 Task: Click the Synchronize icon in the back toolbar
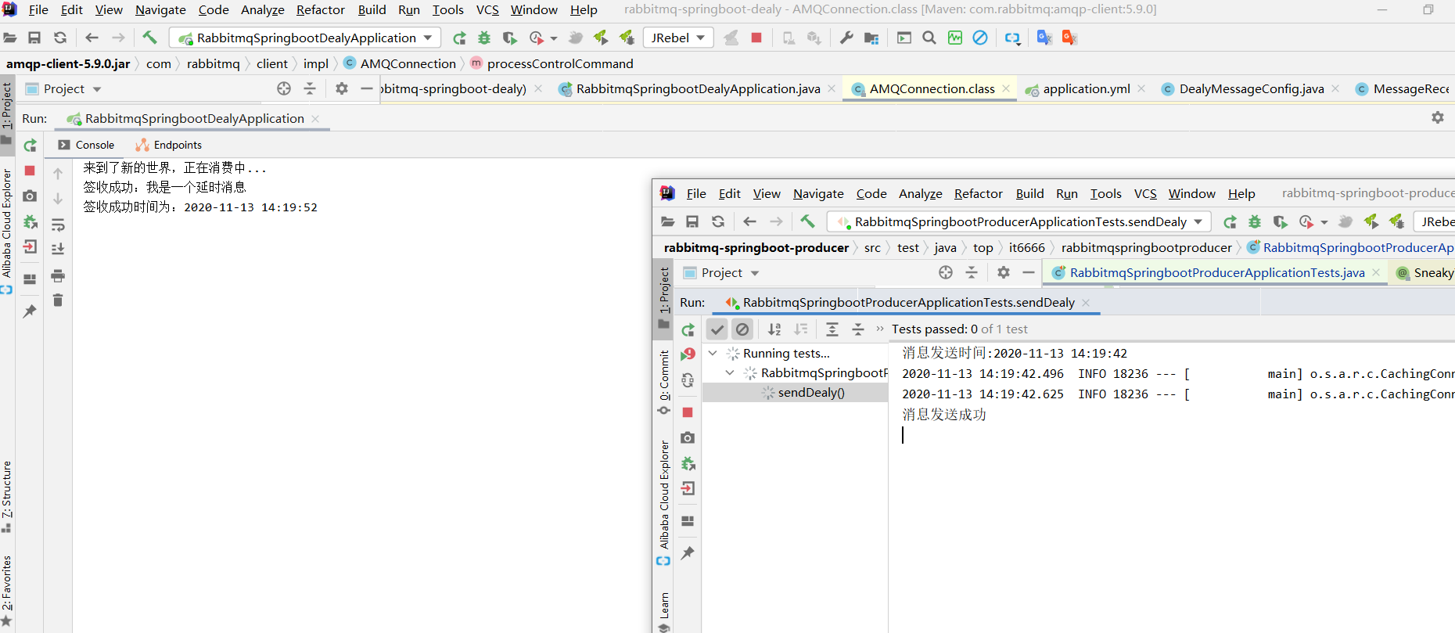60,38
